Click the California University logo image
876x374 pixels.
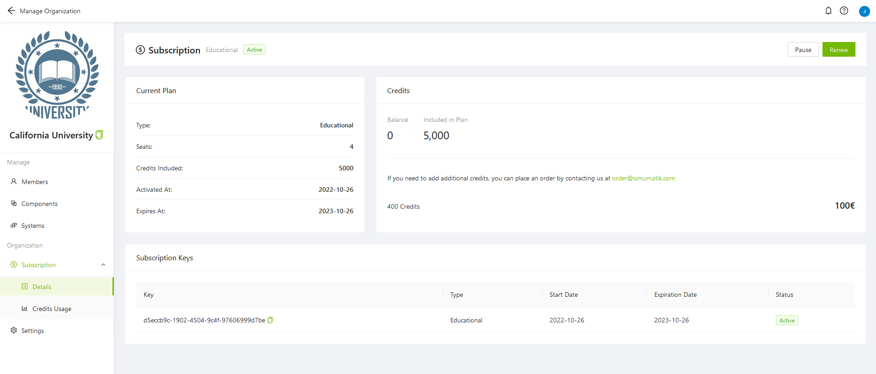57,75
